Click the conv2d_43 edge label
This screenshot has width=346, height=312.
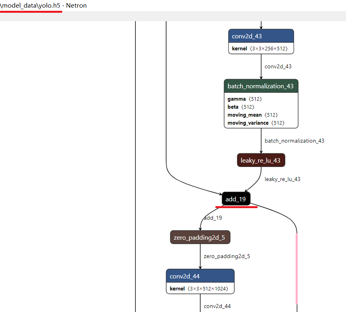(x=278, y=66)
